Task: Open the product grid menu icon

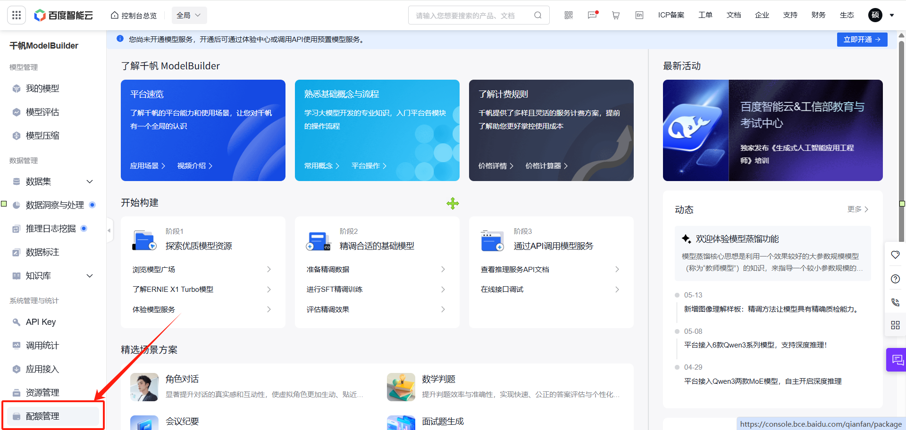Action: (17, 15)
